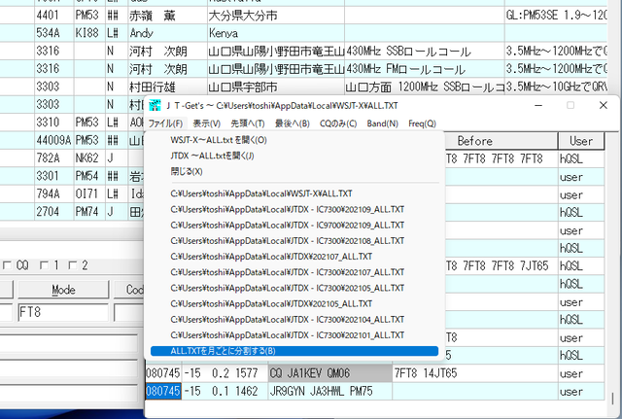Open the 先頭へ(T) menu

(x=248, y=123)
